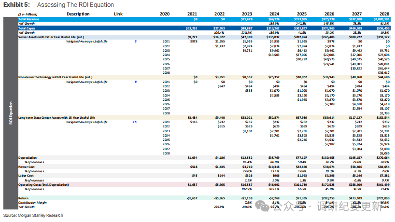
Task: Select the 2028 column header
Action: tap(384, 14)
